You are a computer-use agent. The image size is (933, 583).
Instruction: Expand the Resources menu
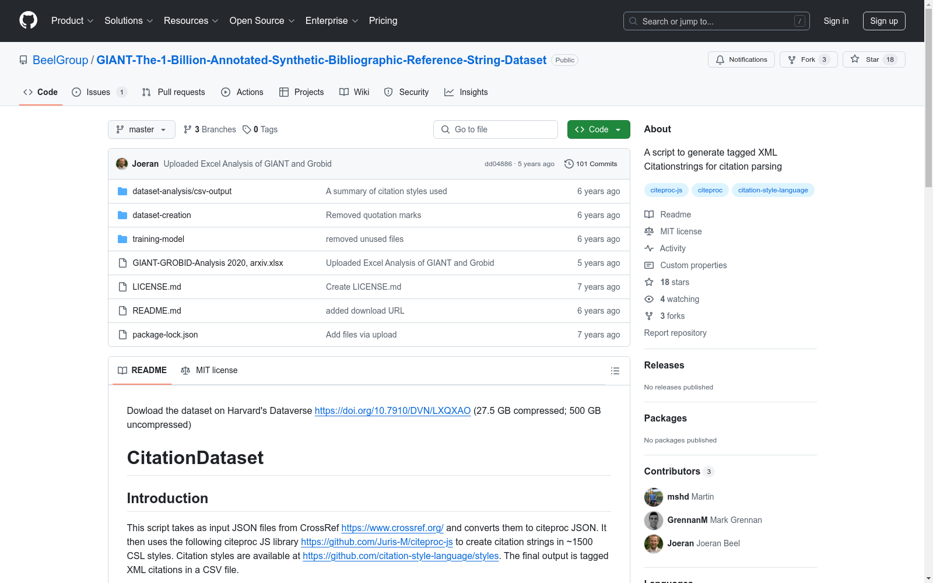coord(191,20)
